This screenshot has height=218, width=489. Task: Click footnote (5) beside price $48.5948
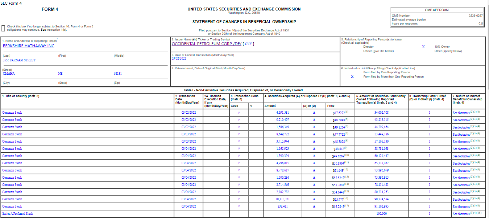[347, 119]
